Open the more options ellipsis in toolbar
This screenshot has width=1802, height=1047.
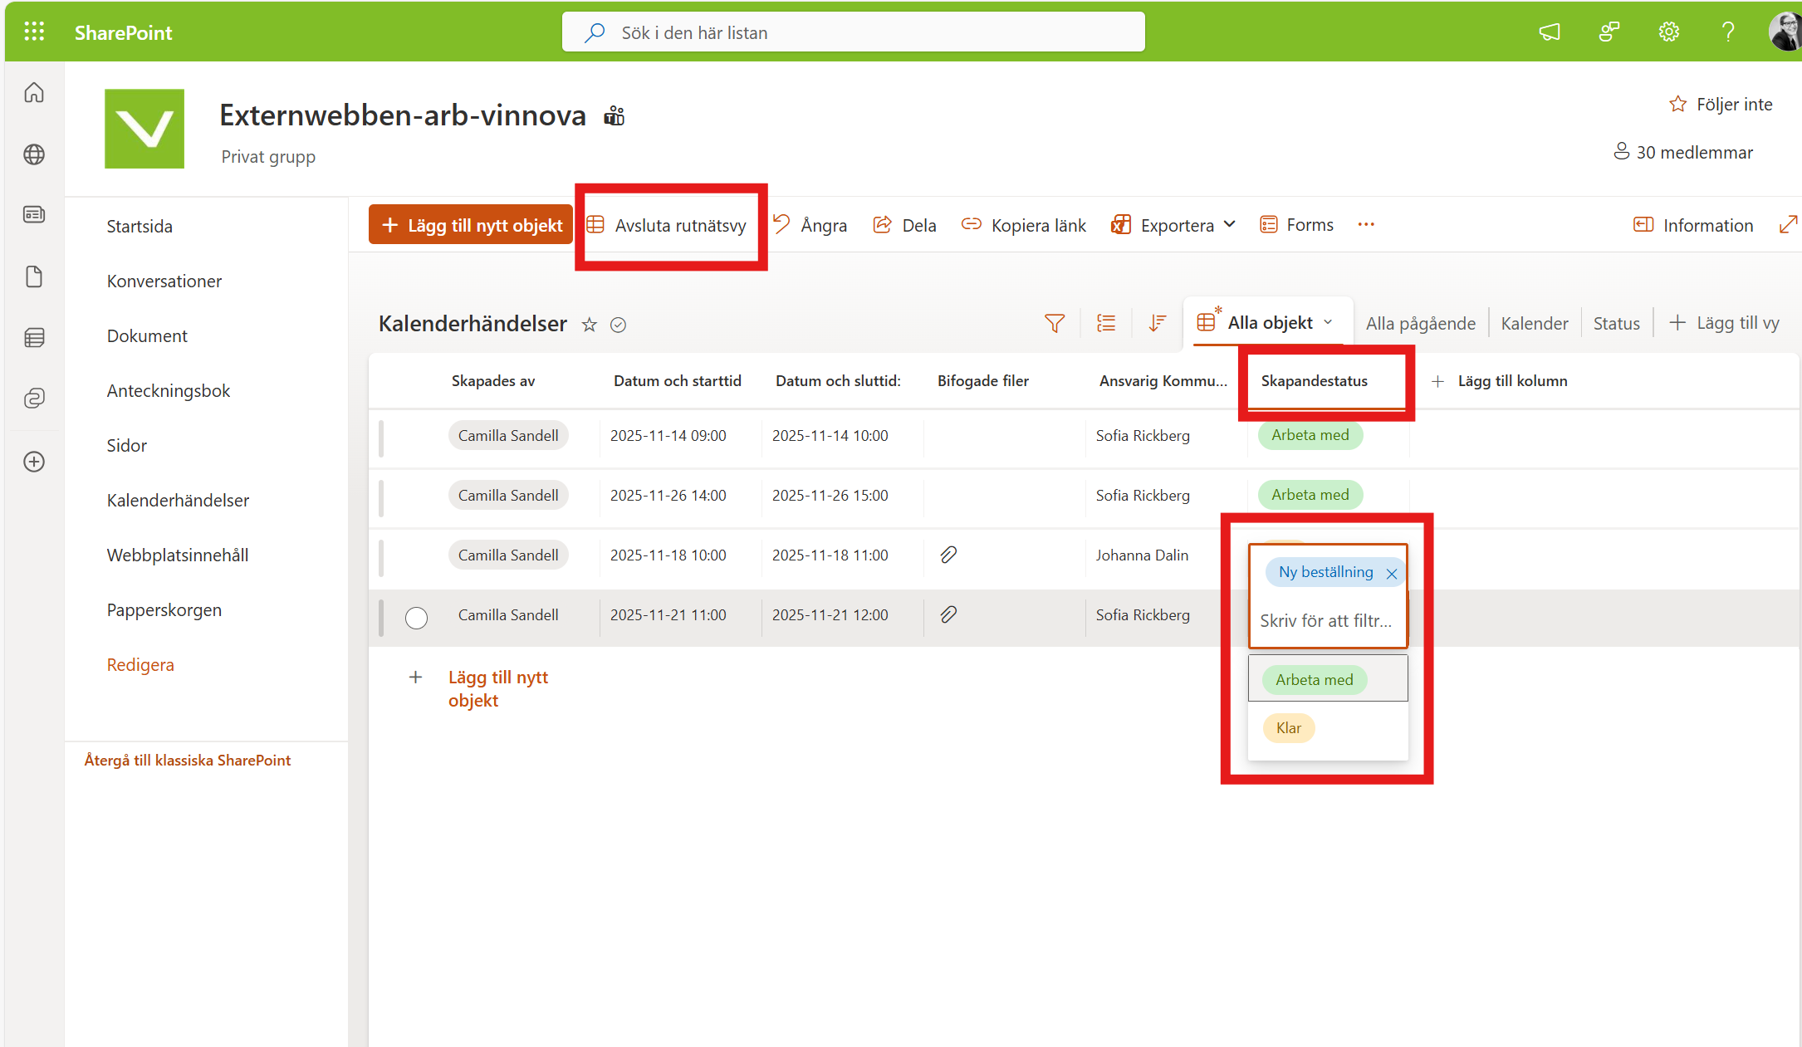(x=1366, y=225)
